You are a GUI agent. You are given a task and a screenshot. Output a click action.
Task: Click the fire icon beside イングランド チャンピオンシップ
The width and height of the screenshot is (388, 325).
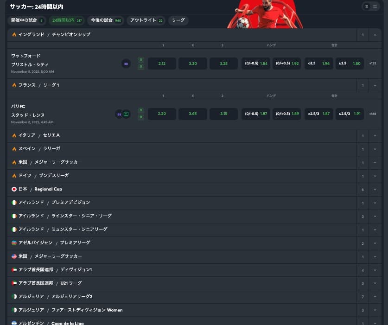14,35
